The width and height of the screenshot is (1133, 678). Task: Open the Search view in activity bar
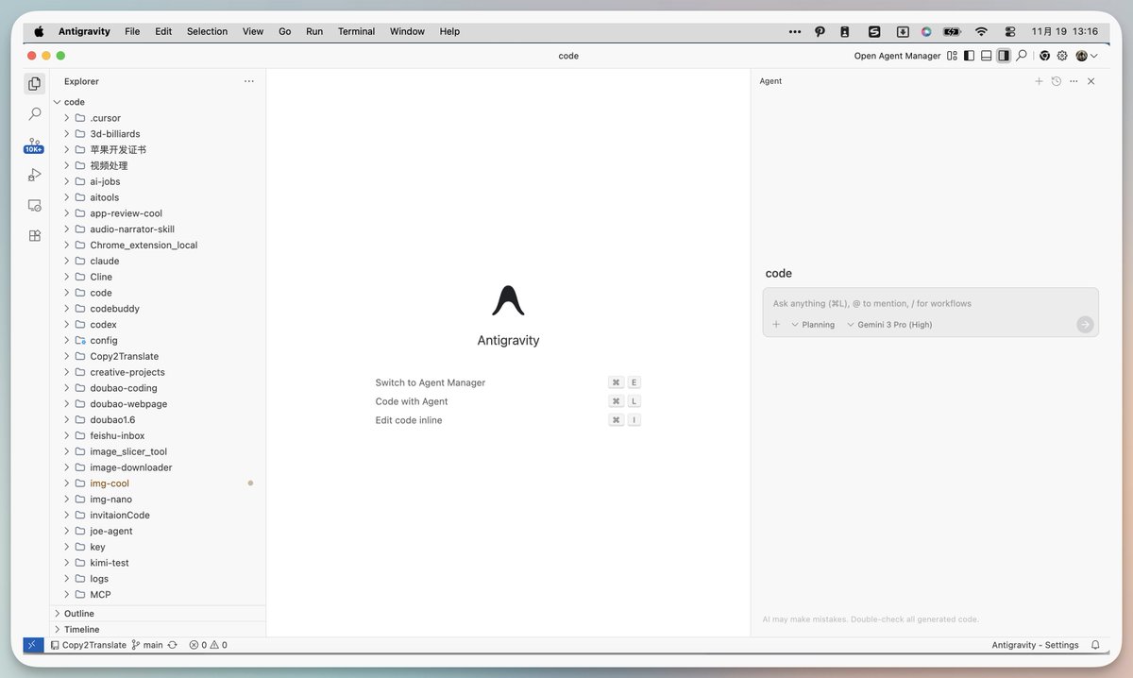[x=35, y=114]
